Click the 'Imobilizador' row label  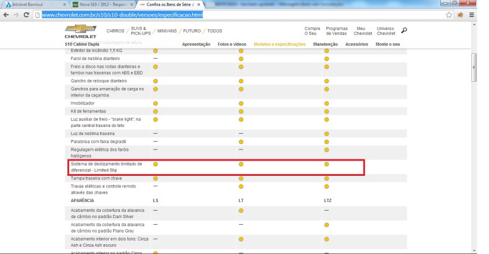83,103
